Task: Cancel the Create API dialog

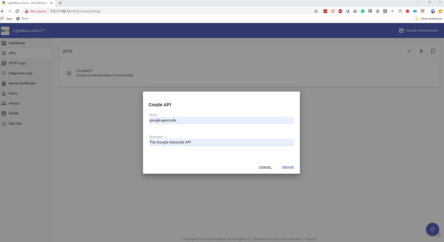Action: 265,168
